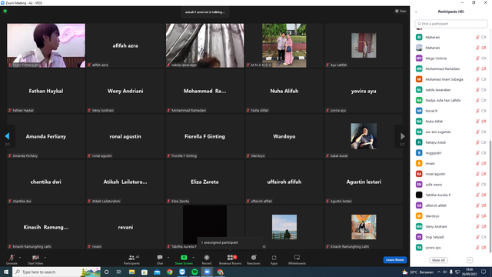The height and width of the screenshot is (277, 492).
Task: Select the Eliza Zareta video tile
Action: pyautogui.click(x=204, y=182)
